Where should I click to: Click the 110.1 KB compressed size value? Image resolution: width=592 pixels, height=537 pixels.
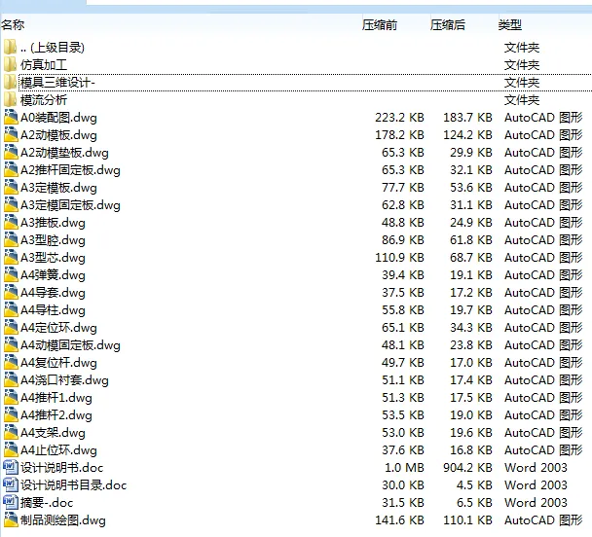click(467, 520)
